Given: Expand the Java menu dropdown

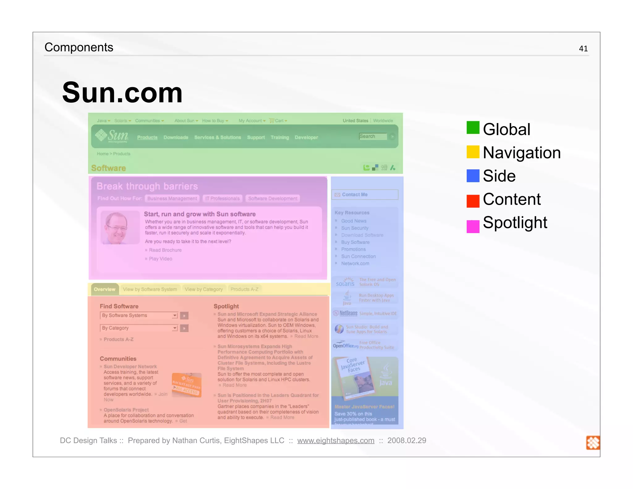Looking at the screenshot, I should pos(103,121).
